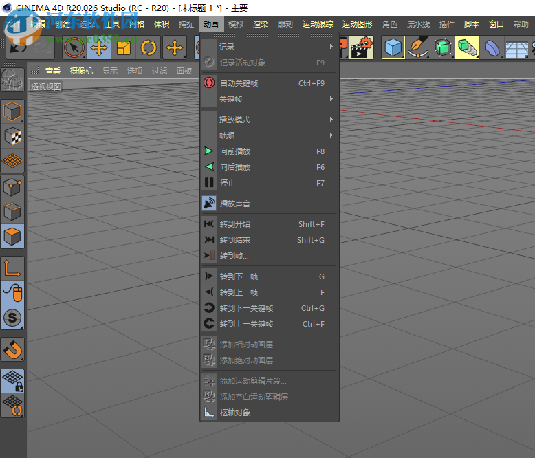Viewport: 535px width, 458px height.
Task: Click the recently used tool cross icon
Action: pos(175,47)
